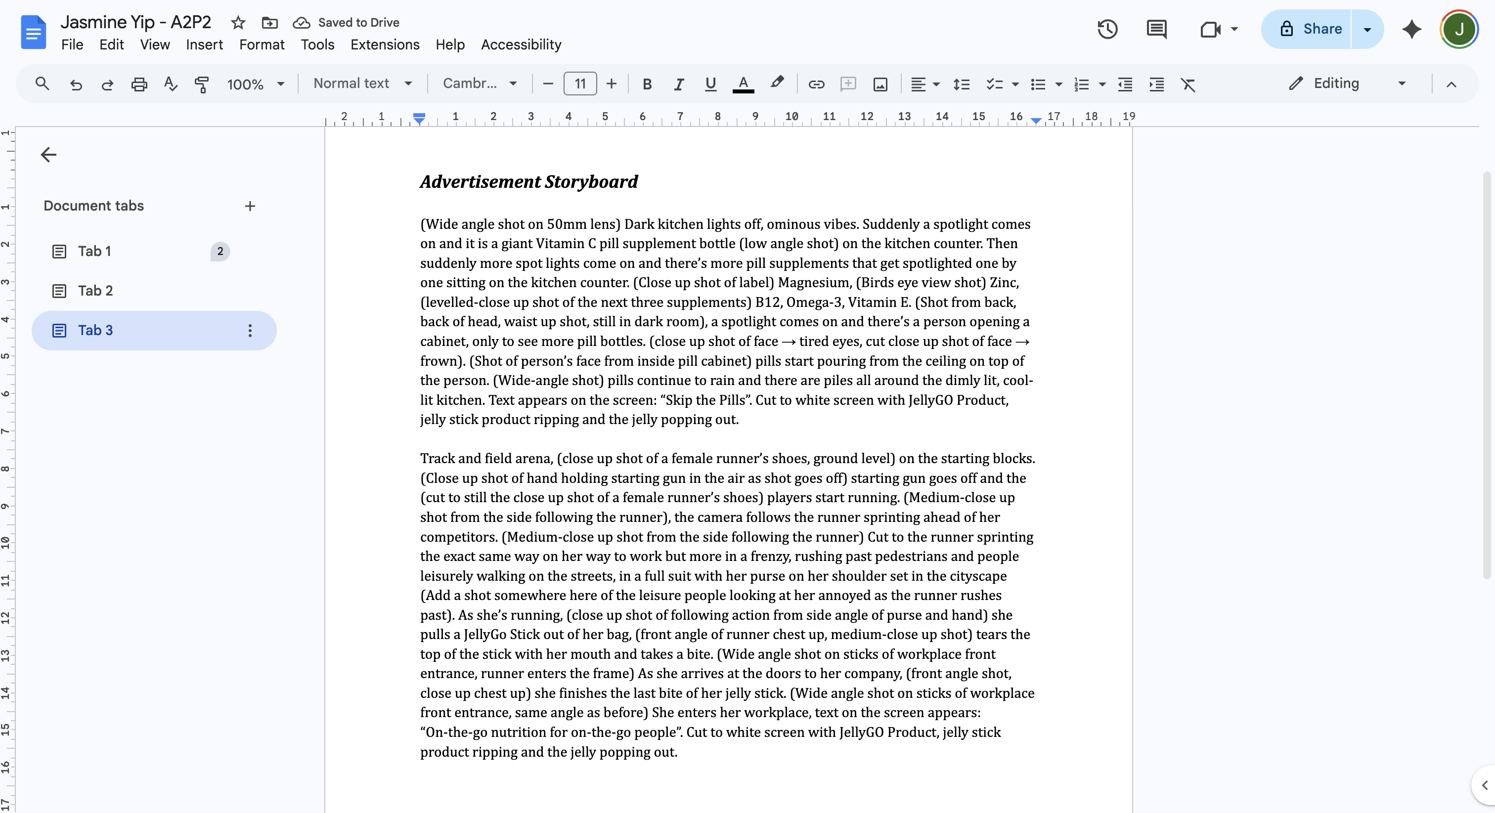1495x813 pixels.
Task: Toggle underline formatting
Action: 710,84
